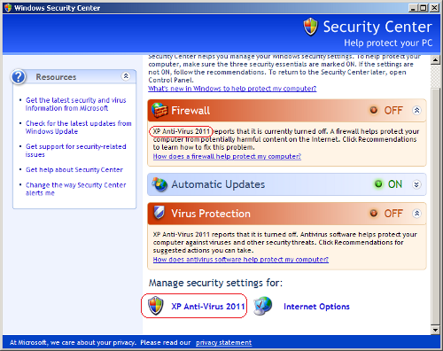Open XP Anti-Virus 2011 settings link

click(x=208, y=307)
